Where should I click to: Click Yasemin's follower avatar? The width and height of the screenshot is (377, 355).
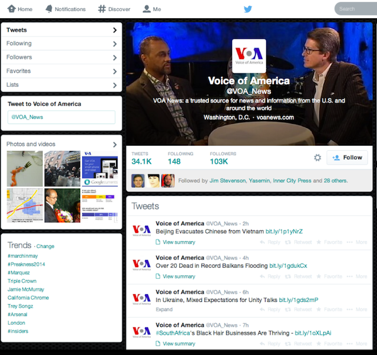coord(153,180)
